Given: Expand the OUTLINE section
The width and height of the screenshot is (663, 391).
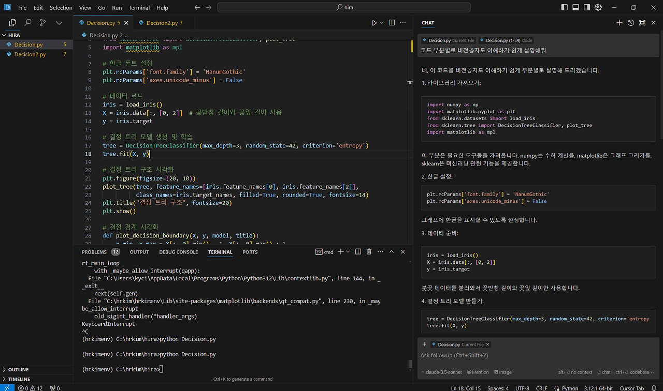Looking at the screenshot, I should pyautogui.click(x=18, y=369).
